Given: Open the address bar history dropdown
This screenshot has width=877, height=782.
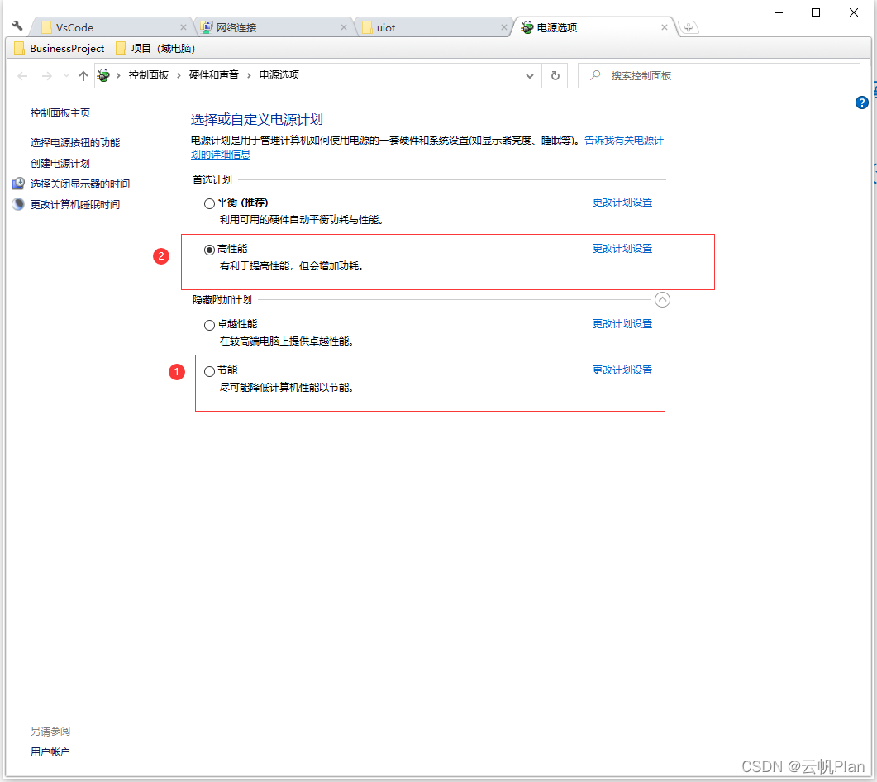Looking at the screenshot, I should [529, 75].
